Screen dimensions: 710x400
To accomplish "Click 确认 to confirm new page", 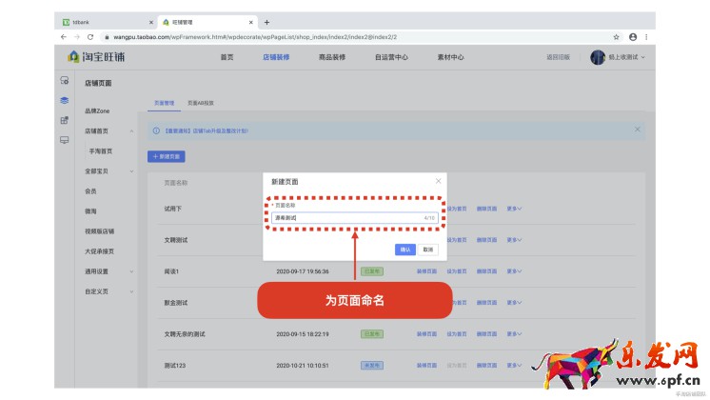I will click(x=405, y=249).
